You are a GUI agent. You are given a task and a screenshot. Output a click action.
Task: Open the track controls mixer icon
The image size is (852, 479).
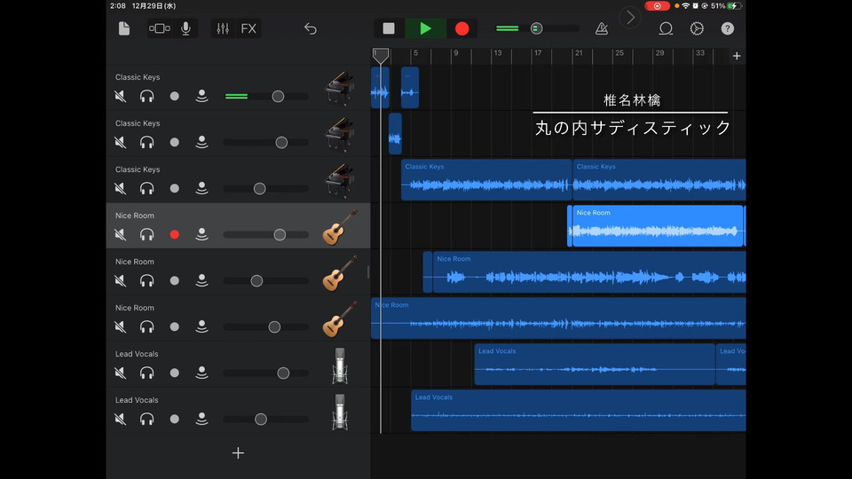[223, 28]
